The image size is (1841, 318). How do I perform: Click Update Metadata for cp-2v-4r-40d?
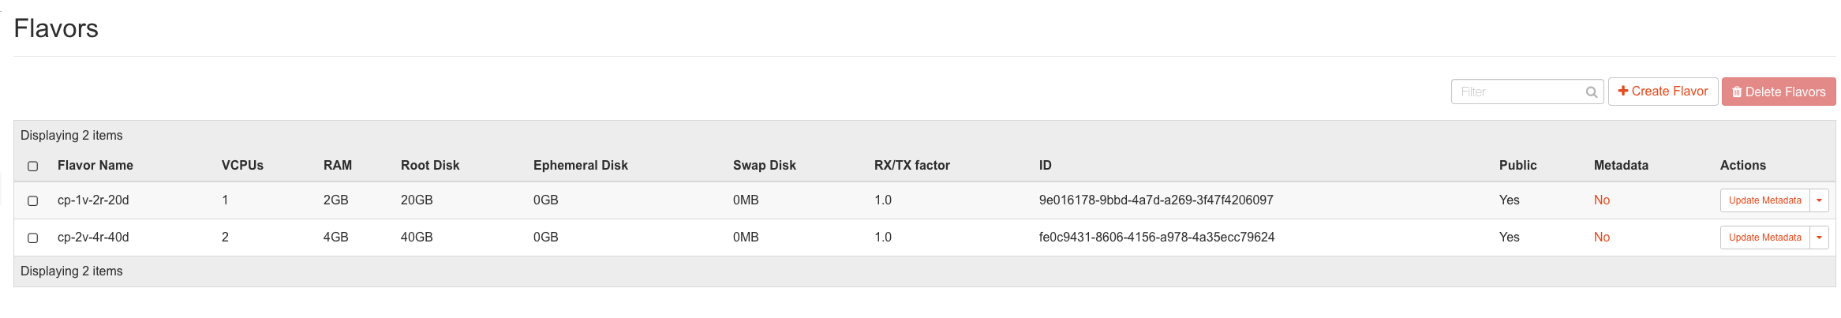(1764, 238)
